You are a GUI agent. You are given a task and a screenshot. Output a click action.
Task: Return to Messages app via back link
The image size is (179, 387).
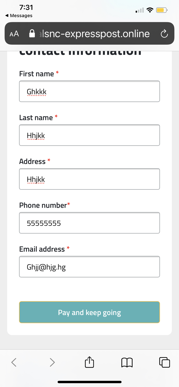pyautogui.click(x=19, y=16)
